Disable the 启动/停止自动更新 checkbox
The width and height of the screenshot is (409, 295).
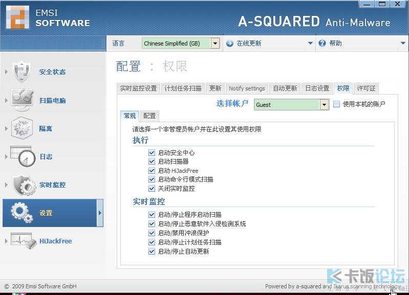152,252
